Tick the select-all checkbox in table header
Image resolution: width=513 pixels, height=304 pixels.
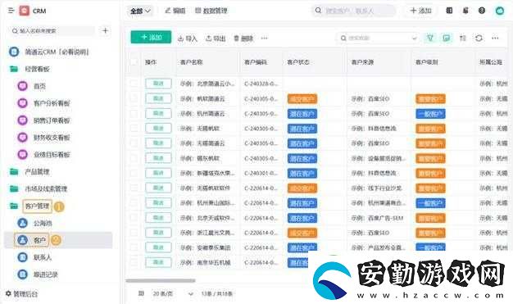tap(134, 61)
